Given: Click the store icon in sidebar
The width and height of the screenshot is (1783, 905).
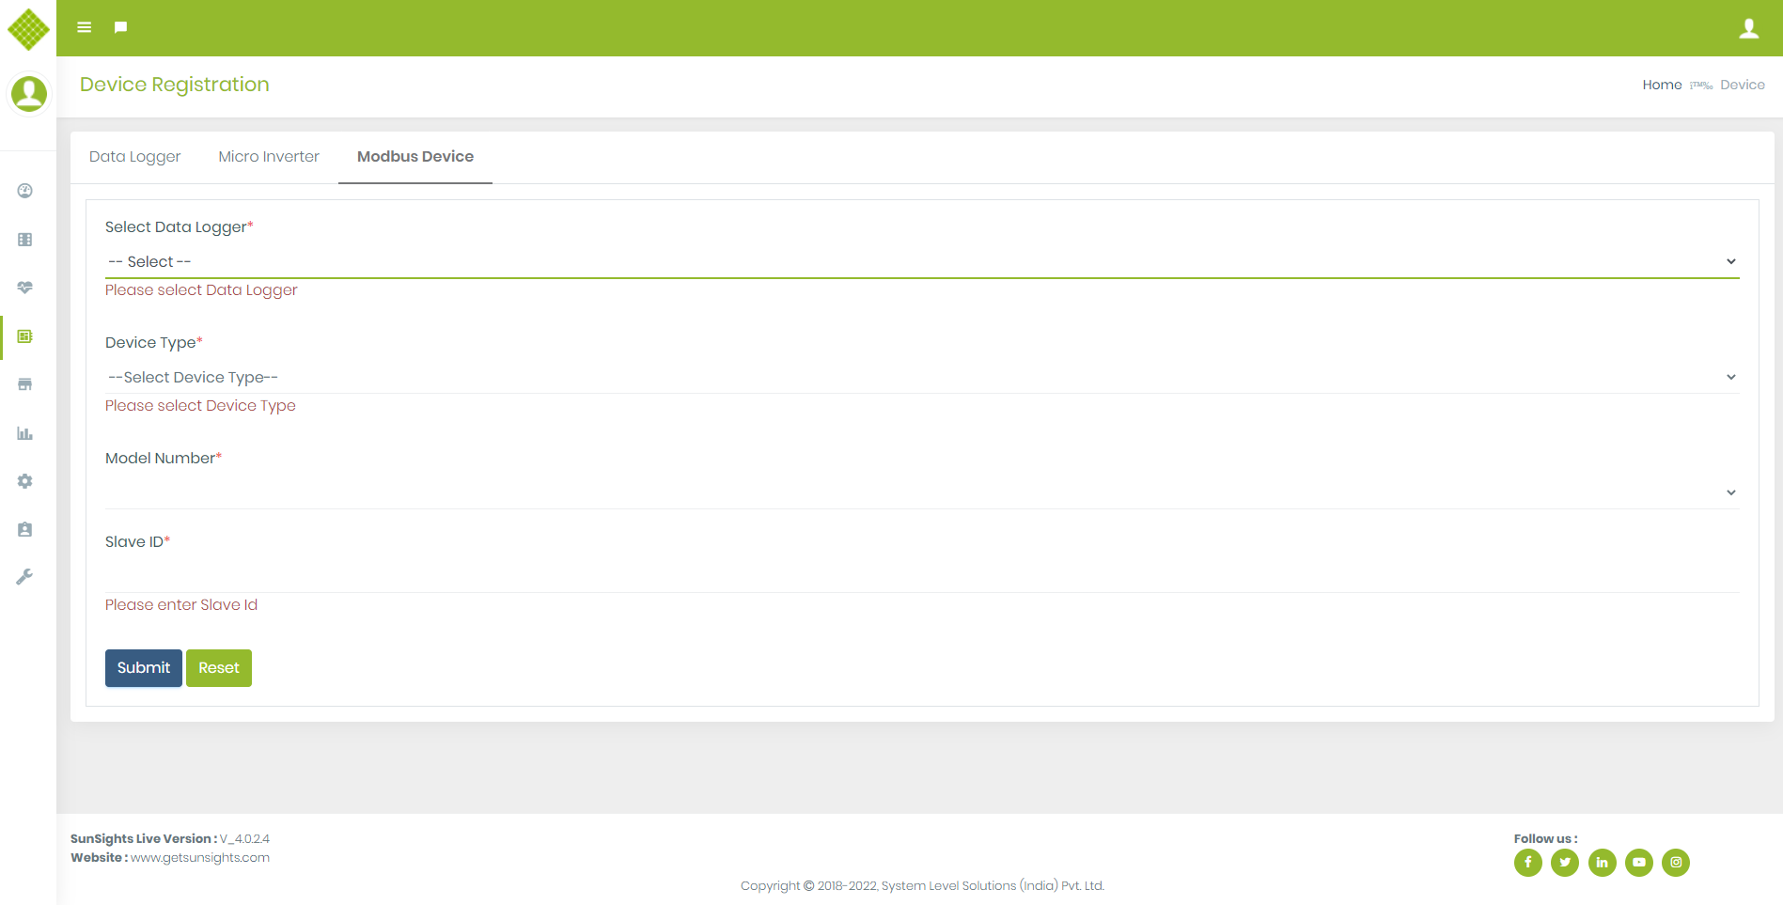Looking at the screenshot, I should (x=25, y=384).
